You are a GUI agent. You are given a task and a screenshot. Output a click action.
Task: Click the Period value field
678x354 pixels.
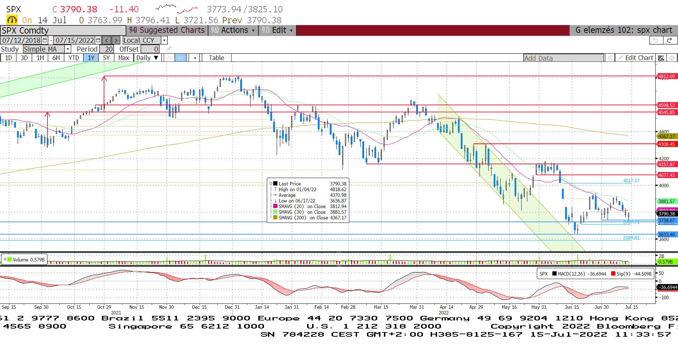(107, 49)
